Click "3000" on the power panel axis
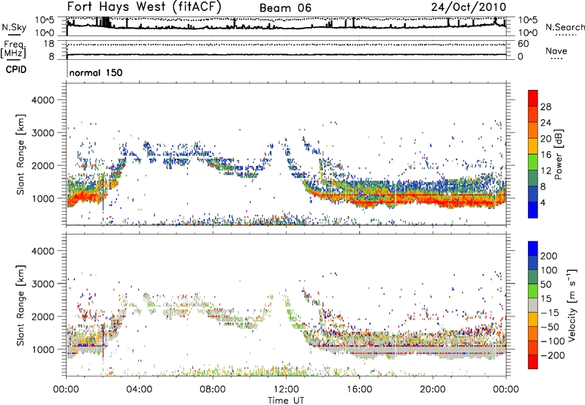The image size is (585, 405). 42,133
